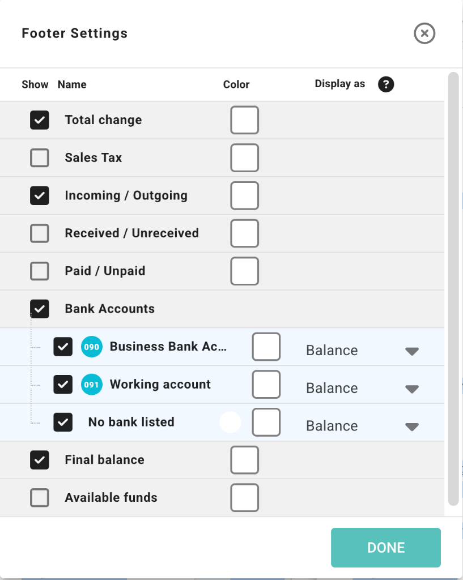Uncheck the Bank Accounts parent checkbox

(40, 309)
